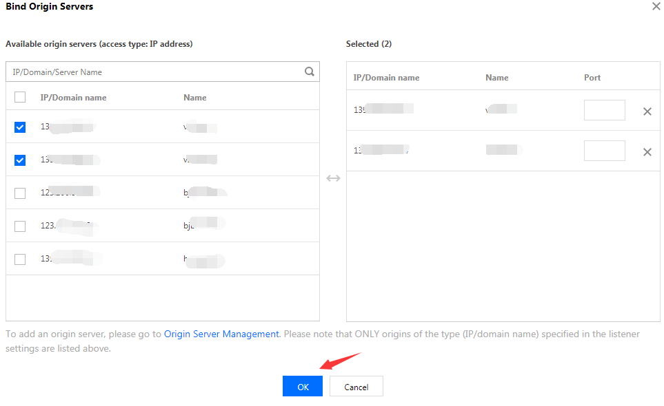Click the OK button
Image resolution: width=664 pixels, height=406 pixels.
pyautogui.click(x=303, y=387)
